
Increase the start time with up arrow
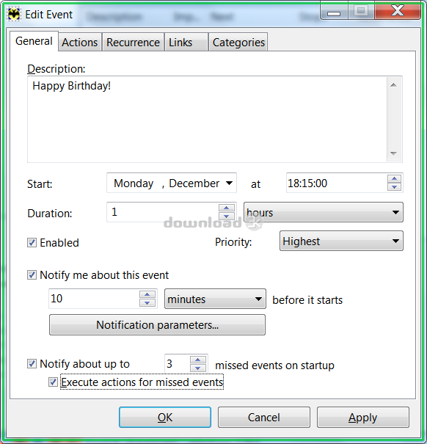pos(394,179)
